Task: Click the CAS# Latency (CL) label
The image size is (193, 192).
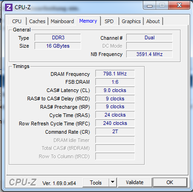Action: point(68,90)
